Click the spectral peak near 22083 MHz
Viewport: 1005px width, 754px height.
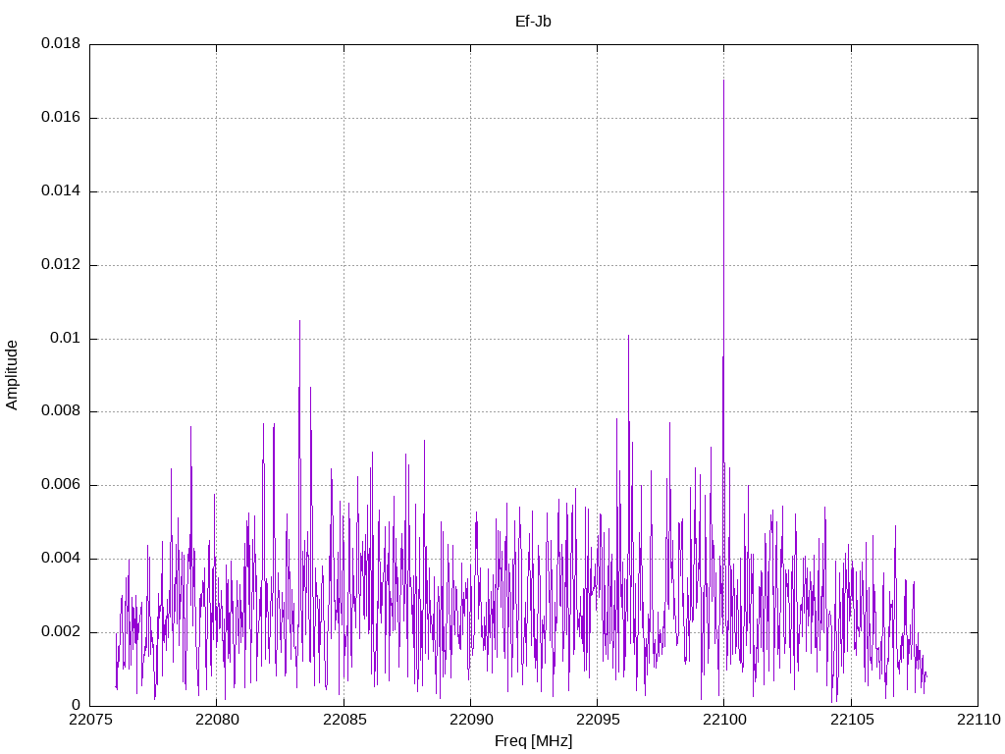click(299, 323)
